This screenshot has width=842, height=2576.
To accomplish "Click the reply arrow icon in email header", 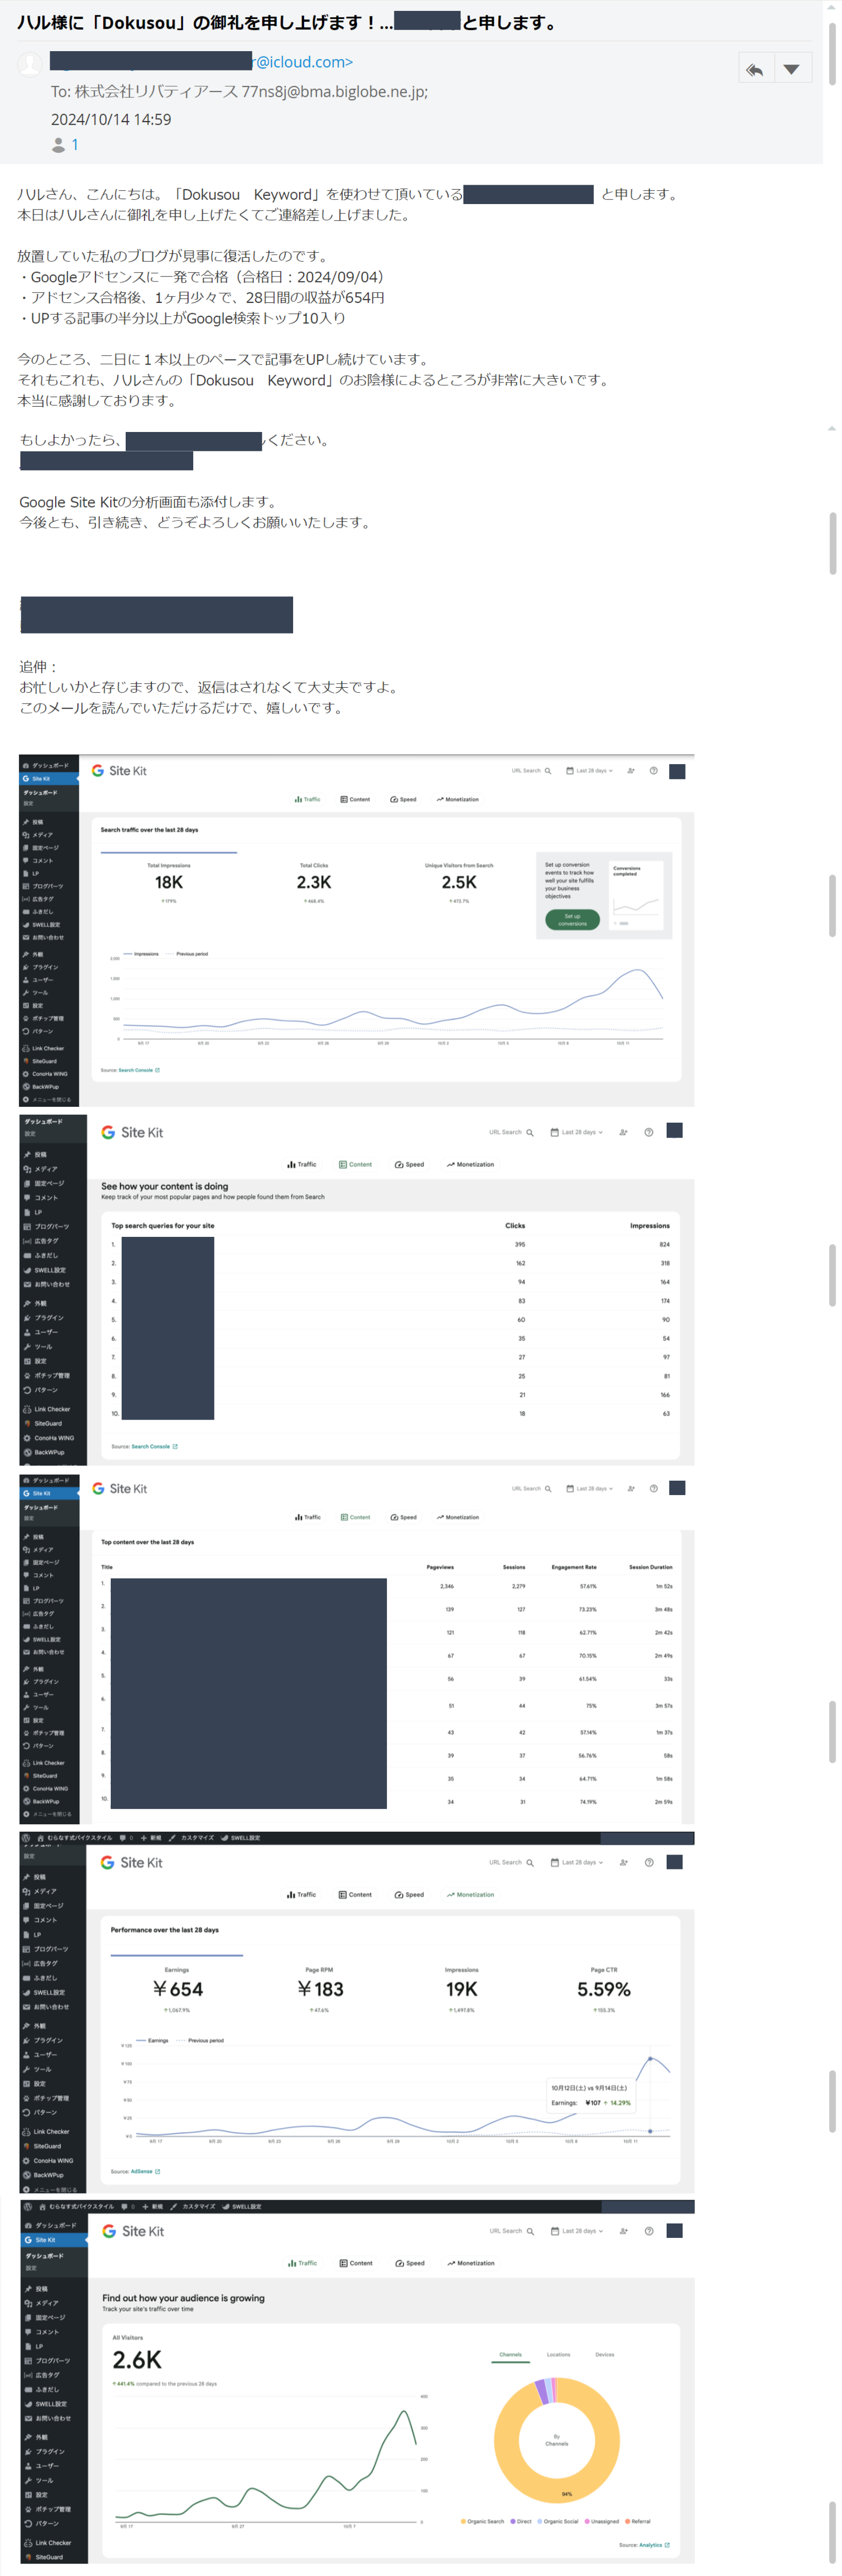I will click(755, 69).
